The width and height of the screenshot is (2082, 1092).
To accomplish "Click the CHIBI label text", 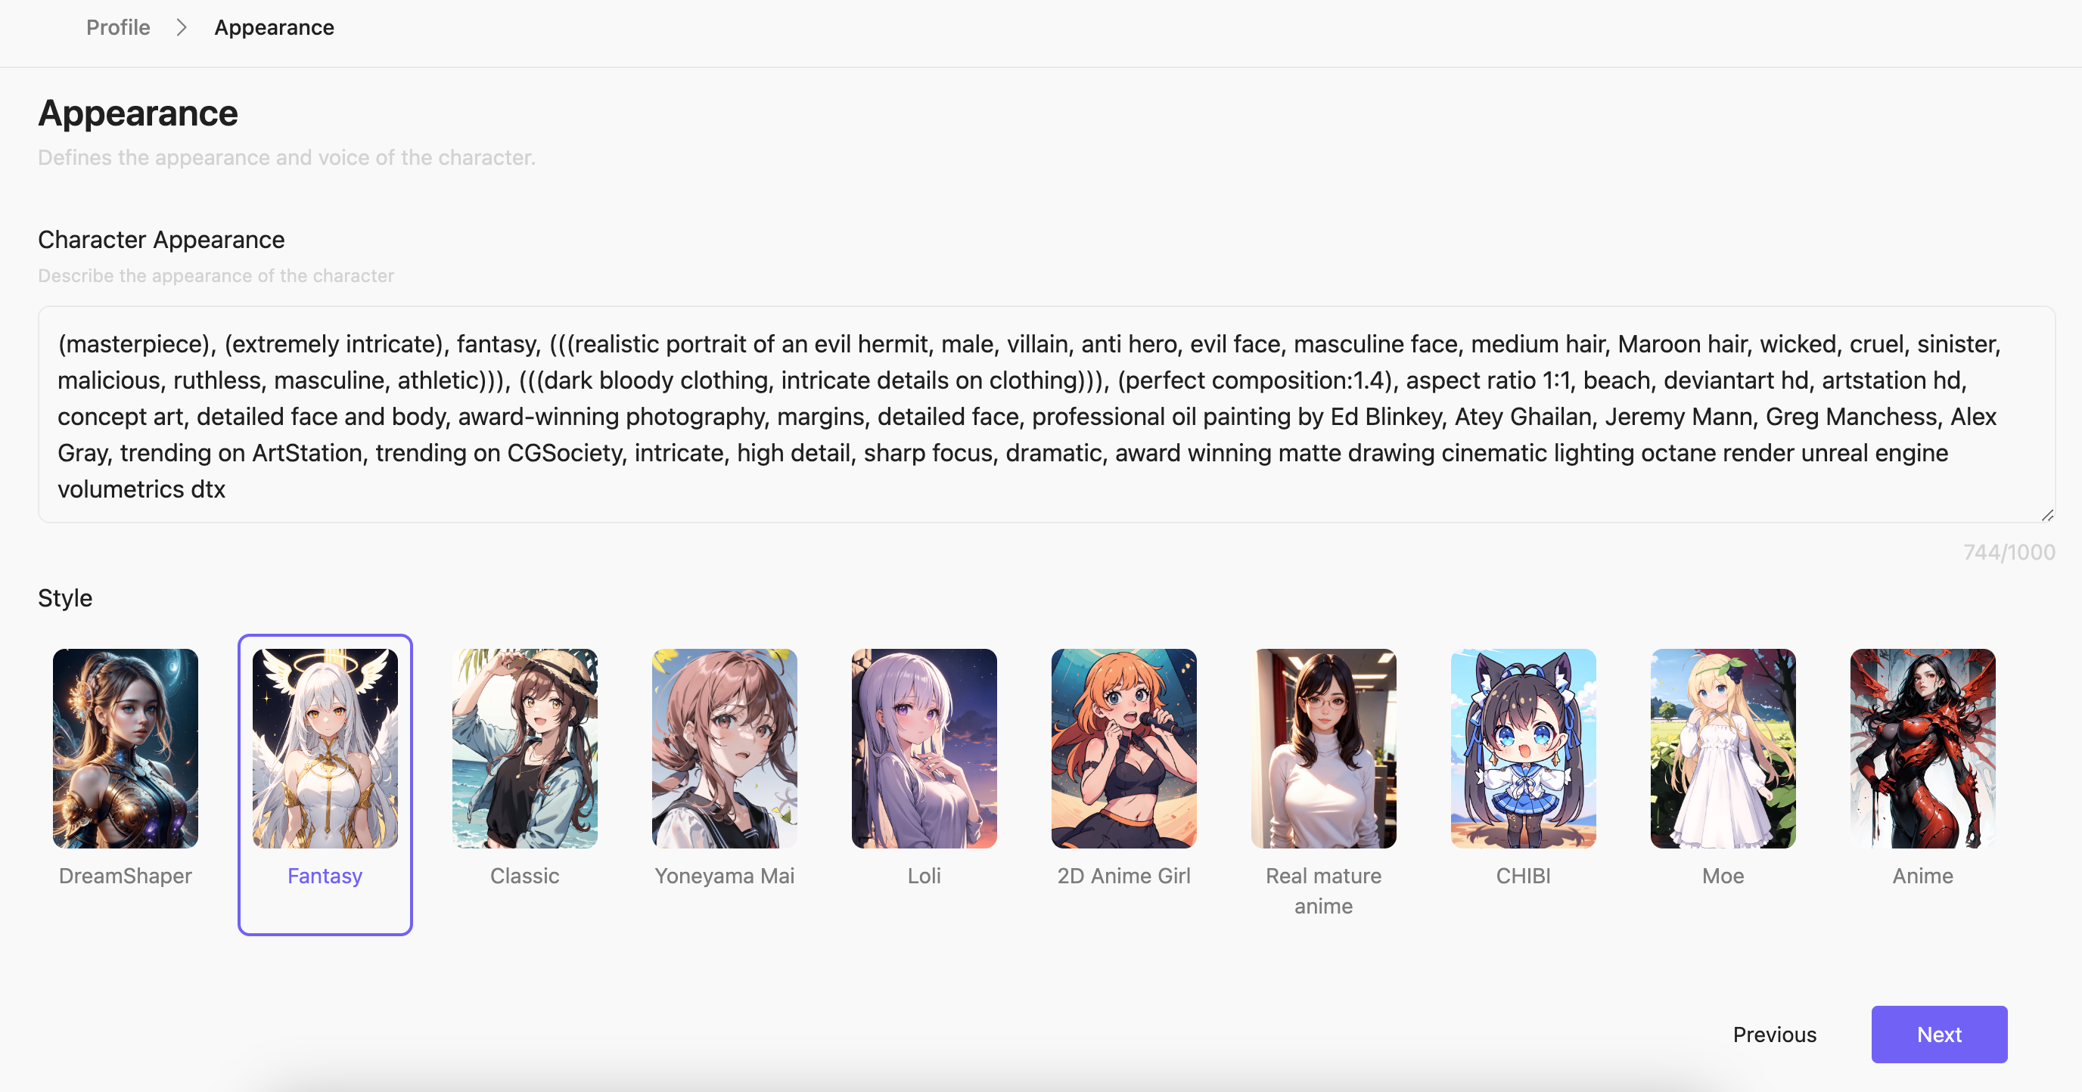I will [1523, 876].
